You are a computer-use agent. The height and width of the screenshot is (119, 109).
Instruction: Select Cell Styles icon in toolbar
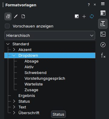(x=8, y=16)
